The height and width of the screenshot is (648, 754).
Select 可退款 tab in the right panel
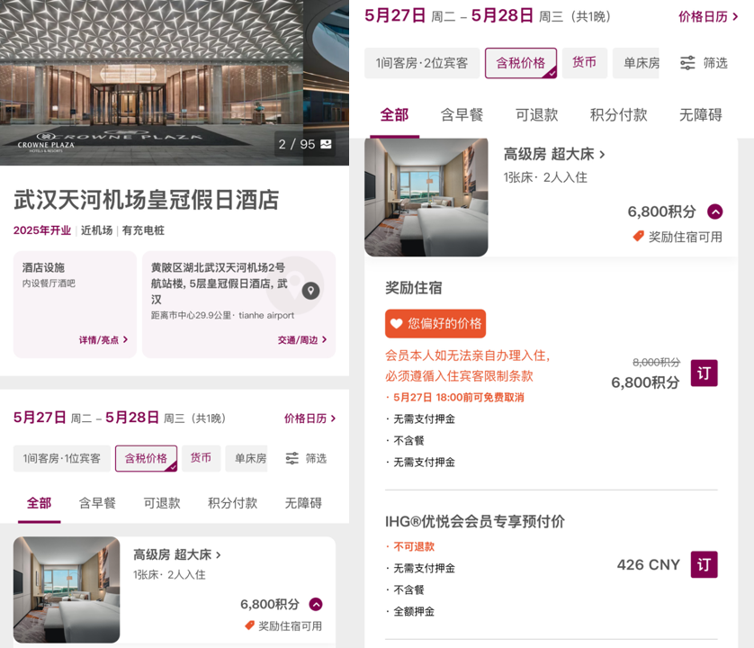[536, 115]
